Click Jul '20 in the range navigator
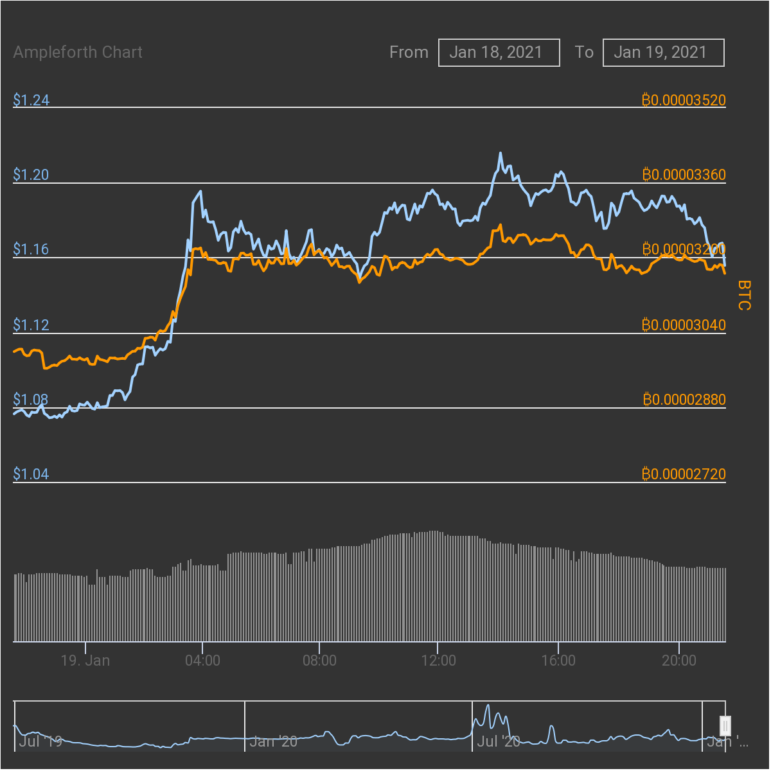 (x=499, y=742)
